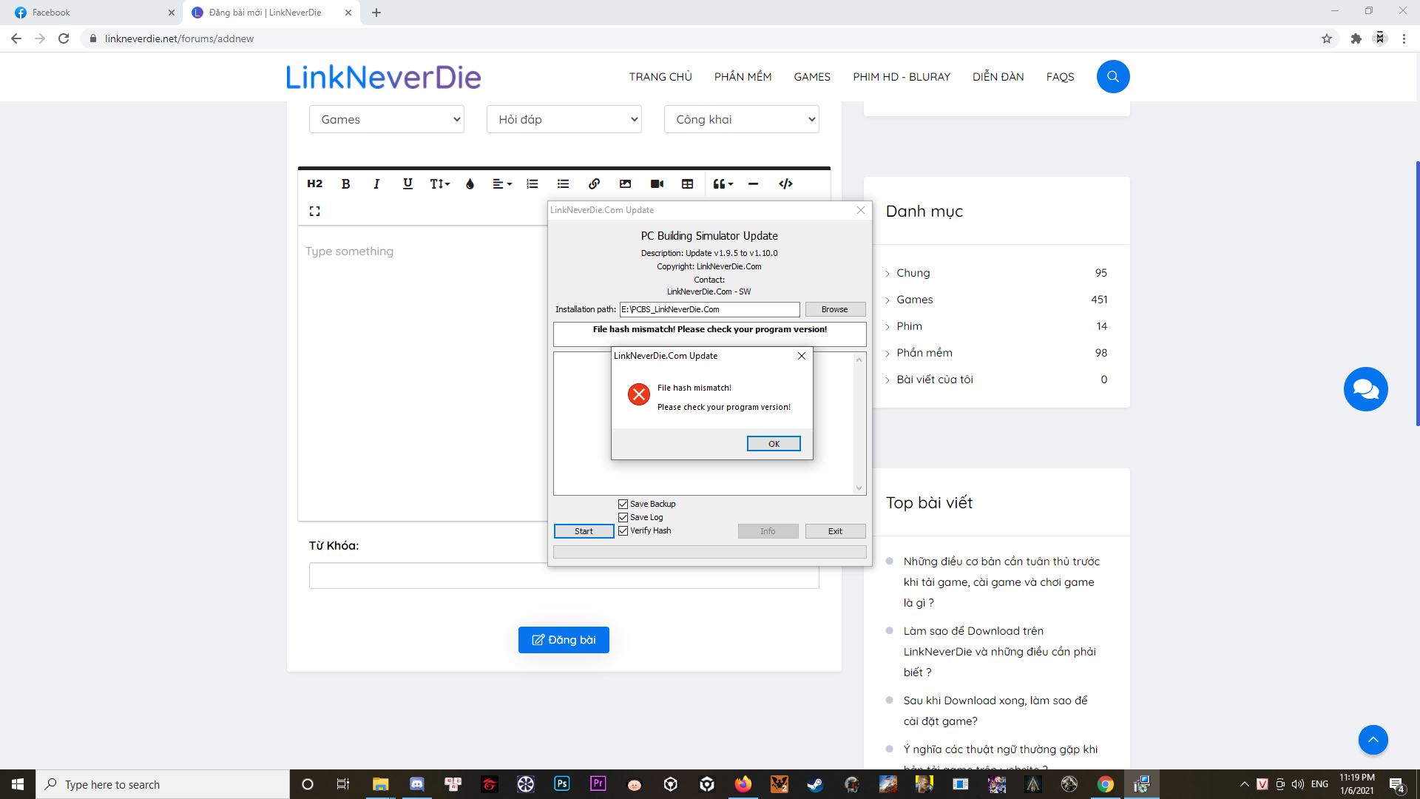Expand the Games category in Danh mục

pyautogui.click(x=914, y=300)
